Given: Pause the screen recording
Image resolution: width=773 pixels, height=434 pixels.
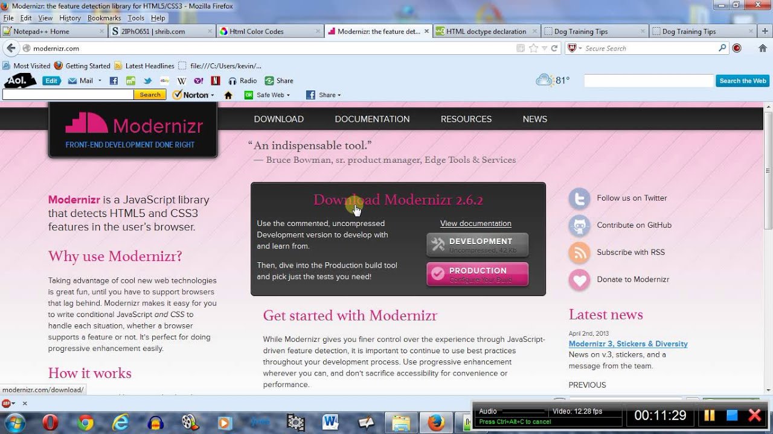Looking at the screenshot, I should [709, 415].
